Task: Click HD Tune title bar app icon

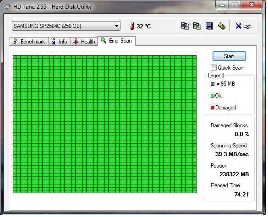Action: (7, 7)
